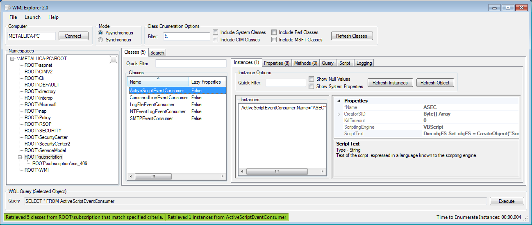Collapse the \\METALLICA-PC\ROOT tree node

point(12,59)
